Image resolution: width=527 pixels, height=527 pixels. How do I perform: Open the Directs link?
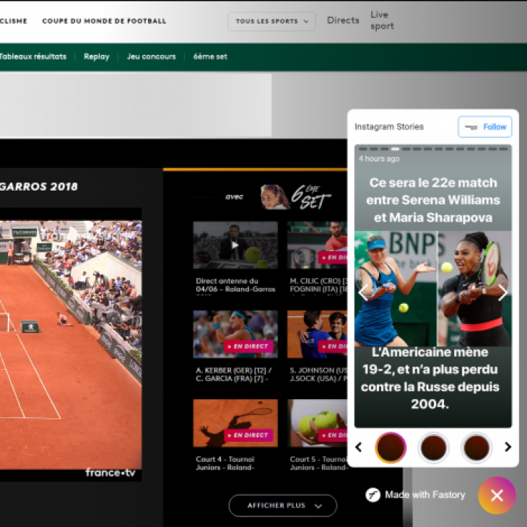(x=343, y=20)
